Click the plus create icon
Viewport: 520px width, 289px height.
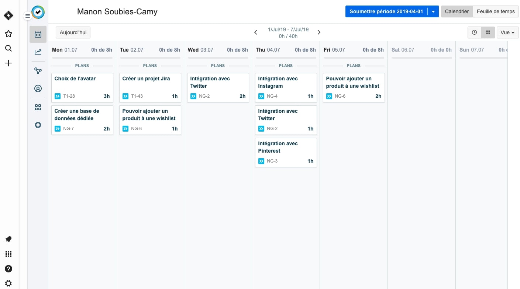click(x=8, y=63)
